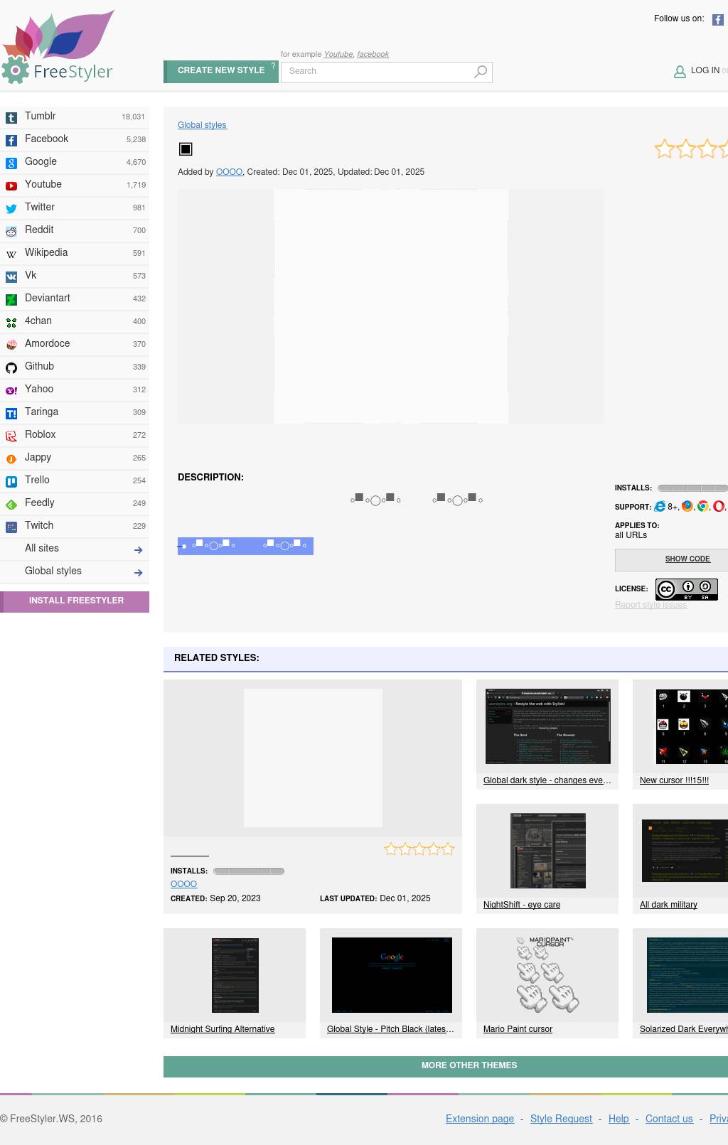
Task: Click the search magnifier icon
Action: tap(481, 72)
